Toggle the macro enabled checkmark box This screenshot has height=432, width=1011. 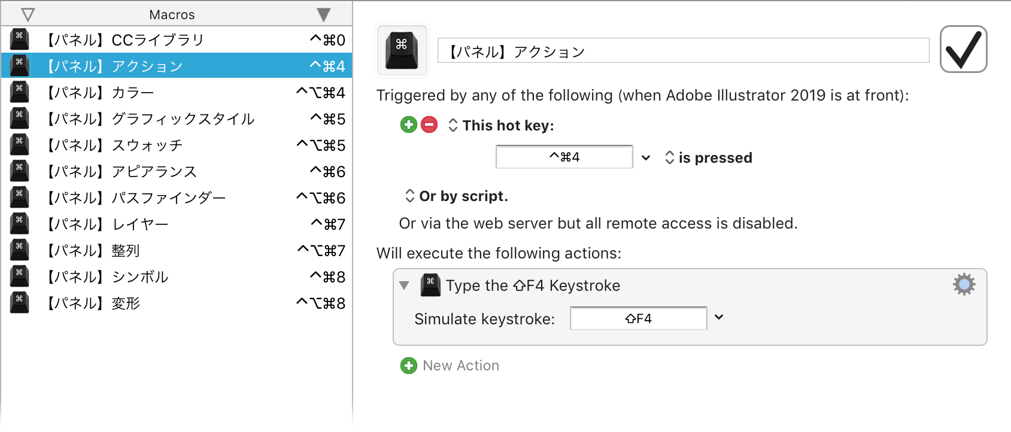963,49
